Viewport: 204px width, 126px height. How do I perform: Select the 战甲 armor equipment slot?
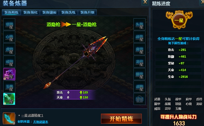139,37
